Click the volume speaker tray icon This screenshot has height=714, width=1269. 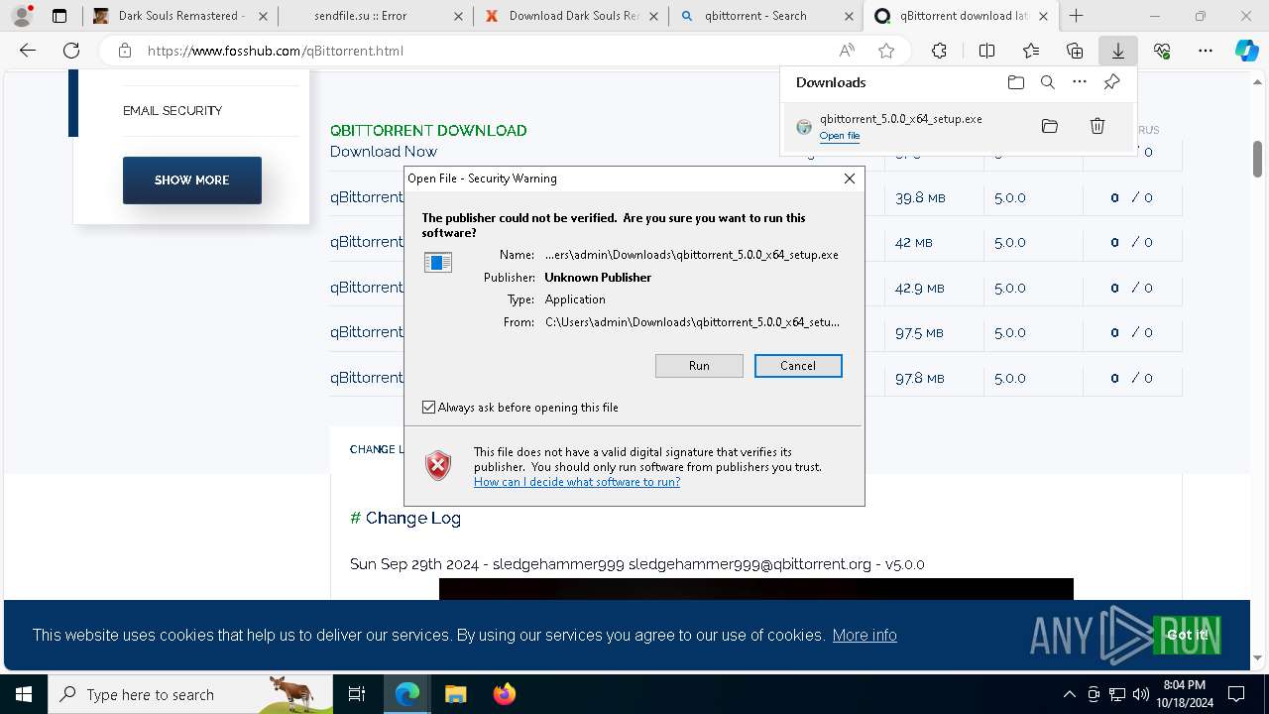[1141, 694]
